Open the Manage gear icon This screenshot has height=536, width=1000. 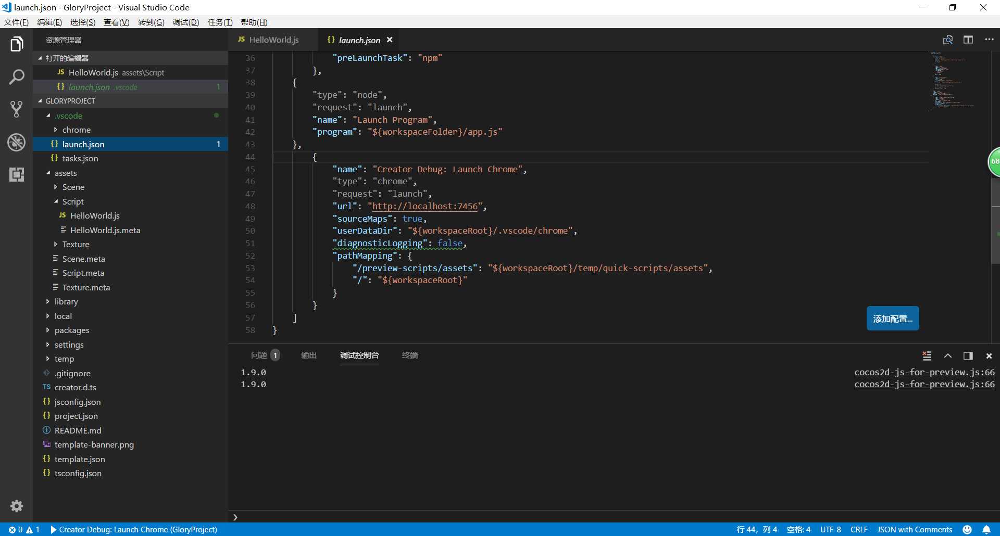pyautogui.click(x=17, y=506)
